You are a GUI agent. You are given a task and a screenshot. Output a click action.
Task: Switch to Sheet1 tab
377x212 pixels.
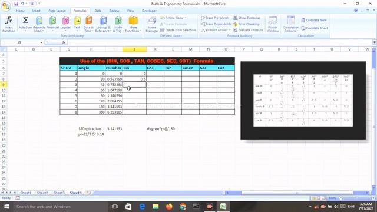coord(26,193)
